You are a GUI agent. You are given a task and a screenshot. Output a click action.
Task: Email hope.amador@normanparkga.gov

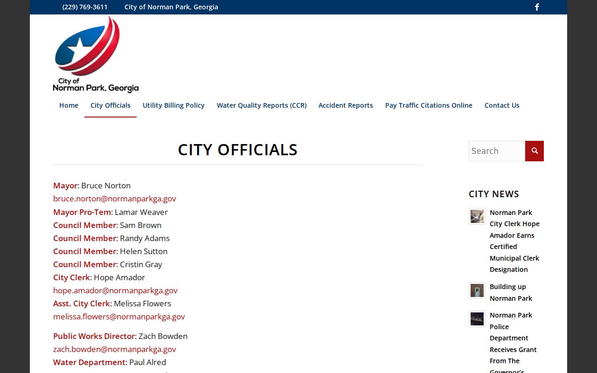point(115,290)
